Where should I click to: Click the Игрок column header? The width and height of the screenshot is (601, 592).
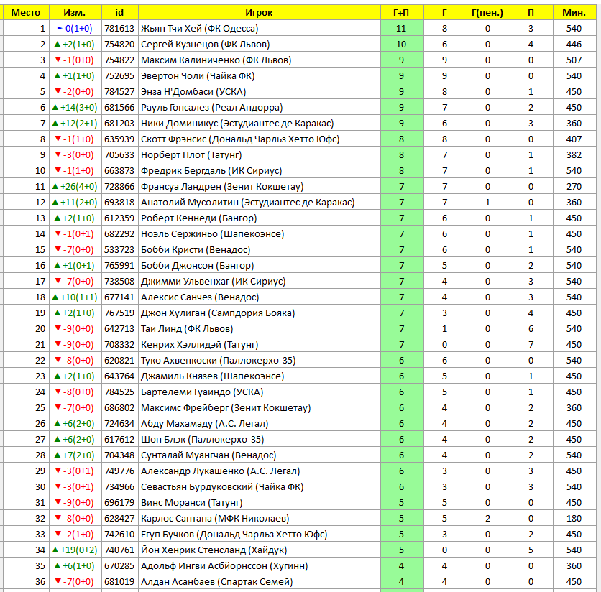tap(259, 13)
